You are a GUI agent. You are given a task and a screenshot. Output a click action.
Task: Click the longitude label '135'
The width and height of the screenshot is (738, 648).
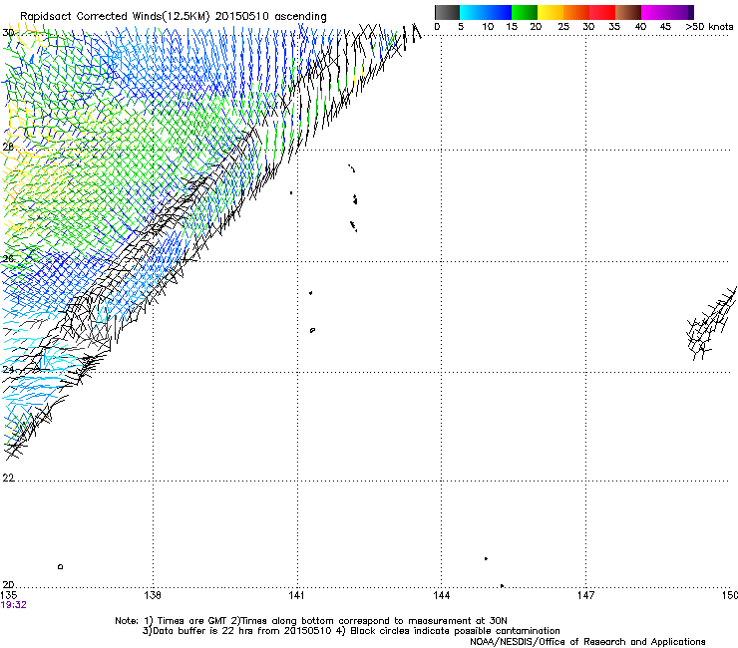(x=9, y=595)
